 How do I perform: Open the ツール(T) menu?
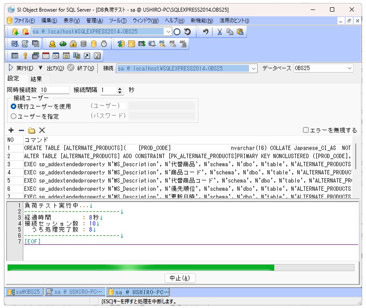point(118,21)
